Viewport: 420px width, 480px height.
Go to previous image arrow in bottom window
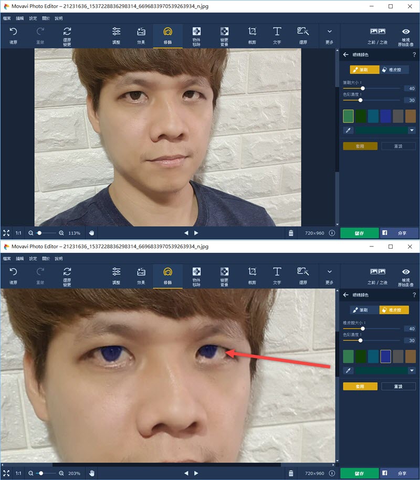point(186,473)
